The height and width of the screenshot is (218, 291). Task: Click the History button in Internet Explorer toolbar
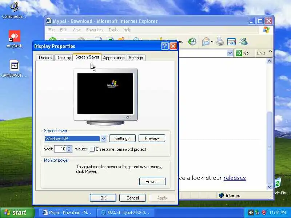pyautogui.click(x=192, y=41)
